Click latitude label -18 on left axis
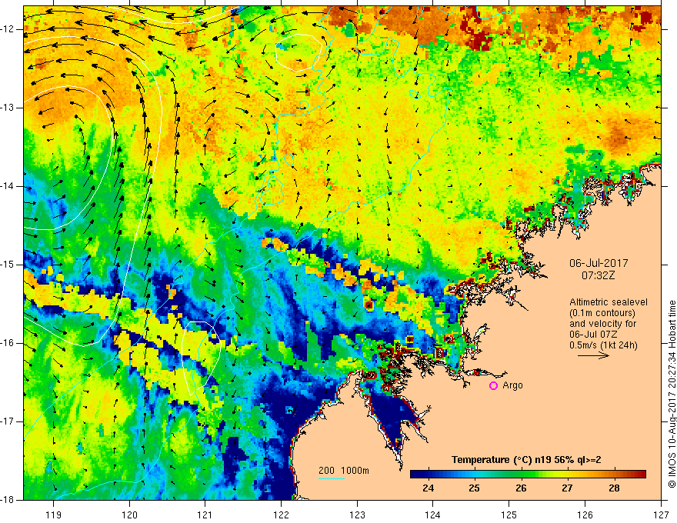Image resolution: width=677 pixels, height=523 pixels. pos(8,500)
